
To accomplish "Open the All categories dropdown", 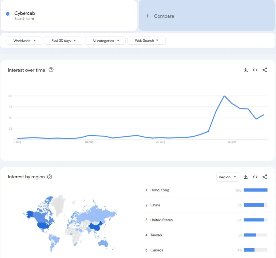I will click(x=105, y=41).
